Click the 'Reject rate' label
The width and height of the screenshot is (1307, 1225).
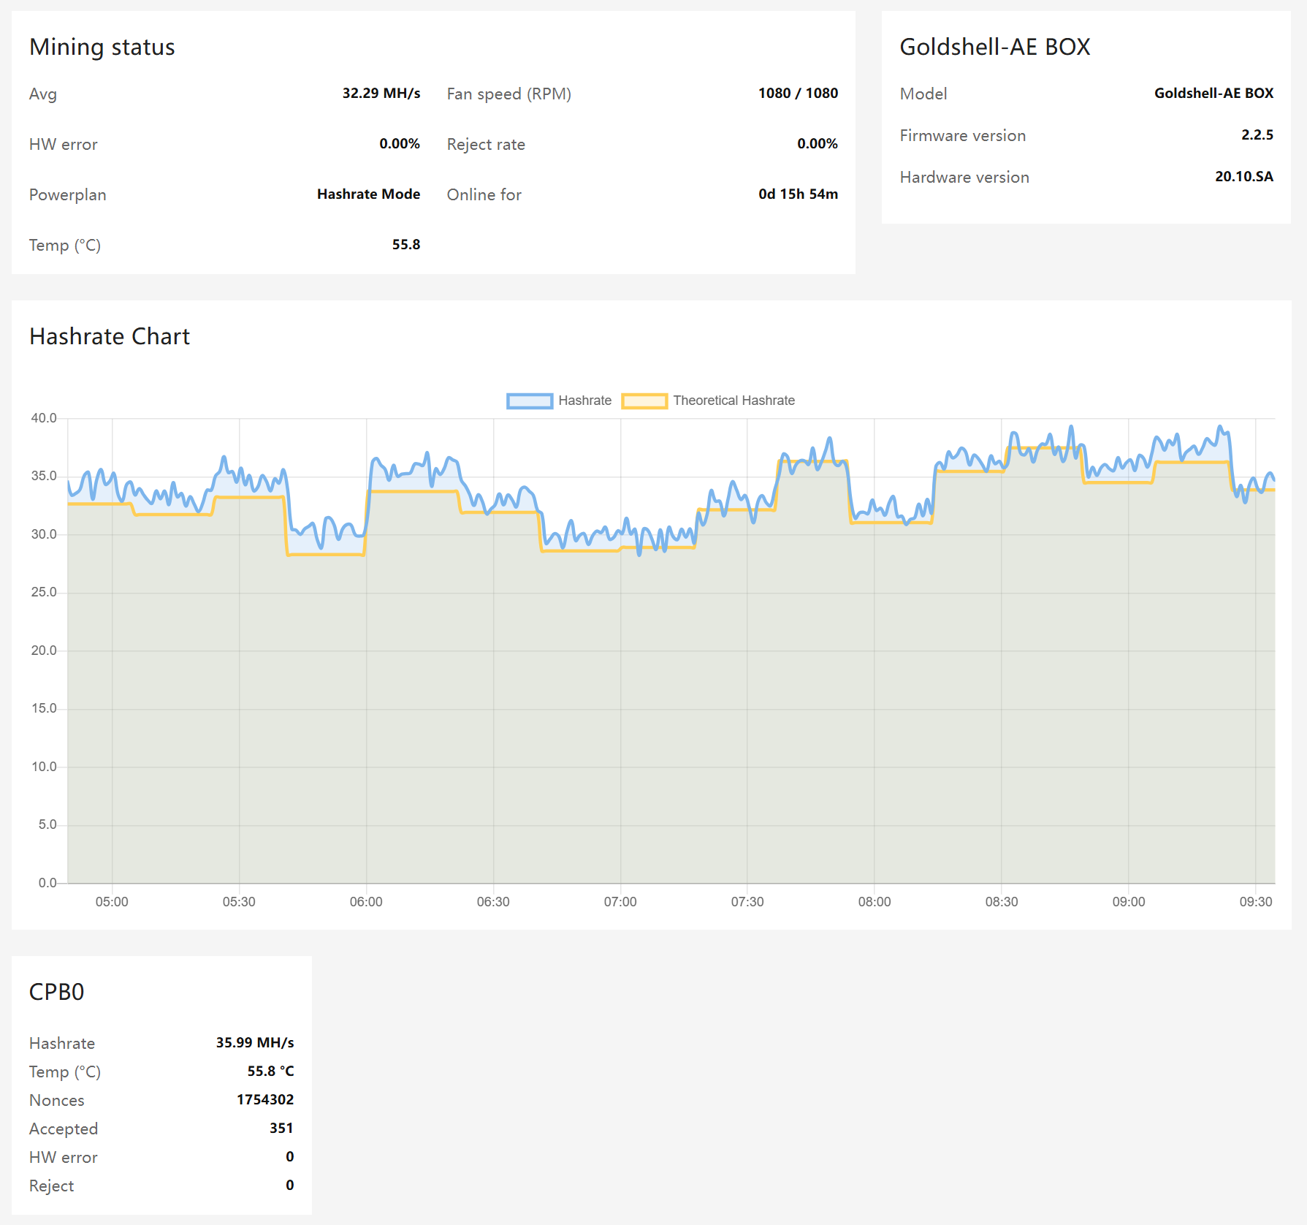[x=486, y=145]
